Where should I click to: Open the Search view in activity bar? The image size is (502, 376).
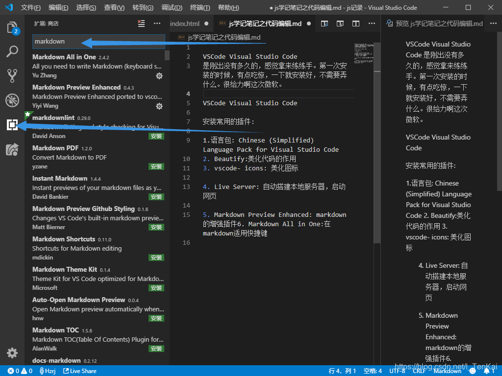coord(12,51)
